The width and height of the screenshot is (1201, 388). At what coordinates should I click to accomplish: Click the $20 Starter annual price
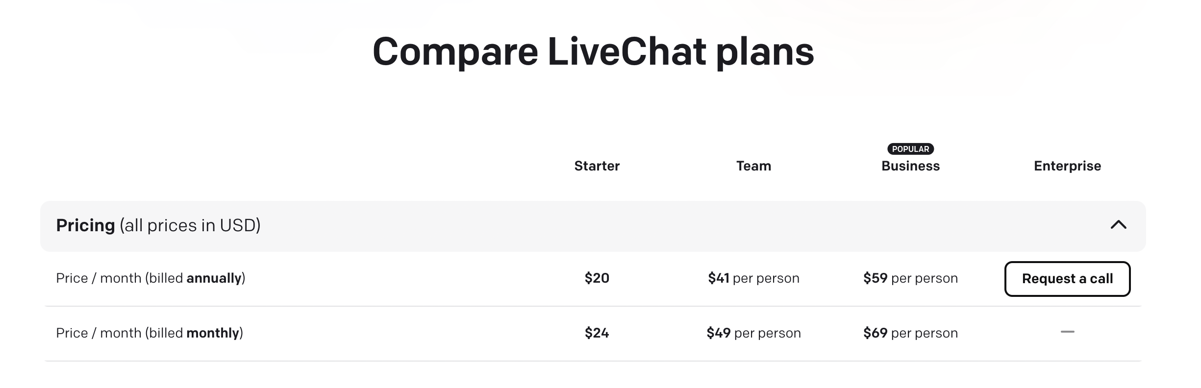pos(597,278)
